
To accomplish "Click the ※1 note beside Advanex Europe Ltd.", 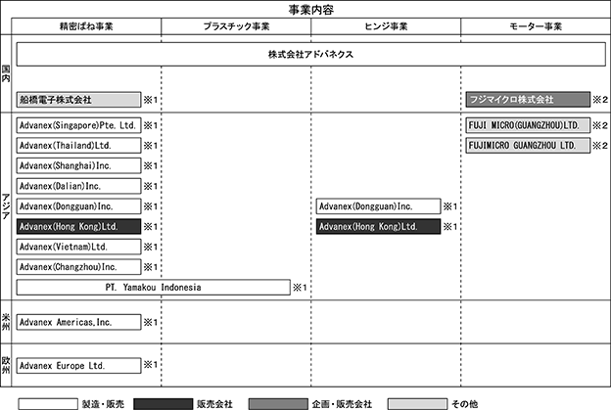I will pos(151,364).
